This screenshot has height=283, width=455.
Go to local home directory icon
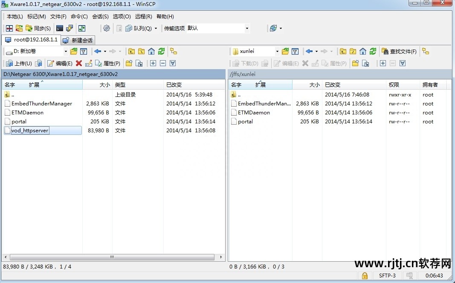point(151,51)
